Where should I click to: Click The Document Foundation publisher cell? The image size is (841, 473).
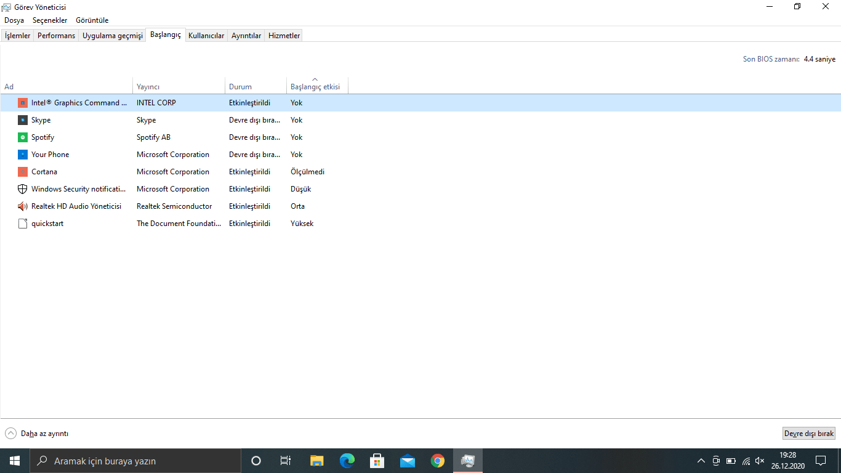179,224
